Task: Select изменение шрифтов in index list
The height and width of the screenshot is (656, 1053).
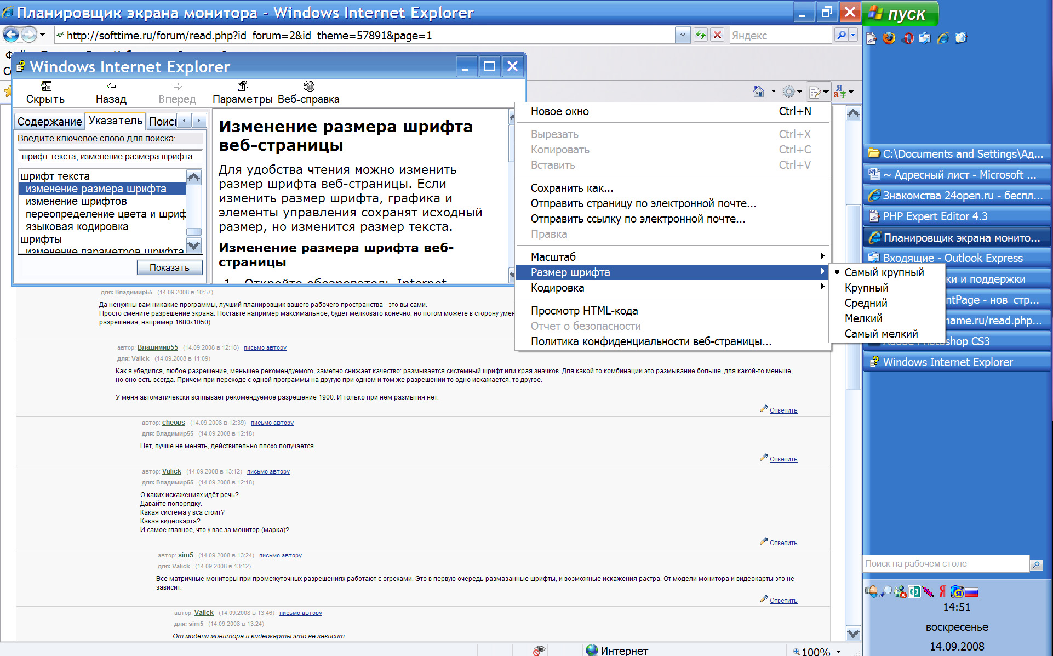Action: tap(76, 201)
